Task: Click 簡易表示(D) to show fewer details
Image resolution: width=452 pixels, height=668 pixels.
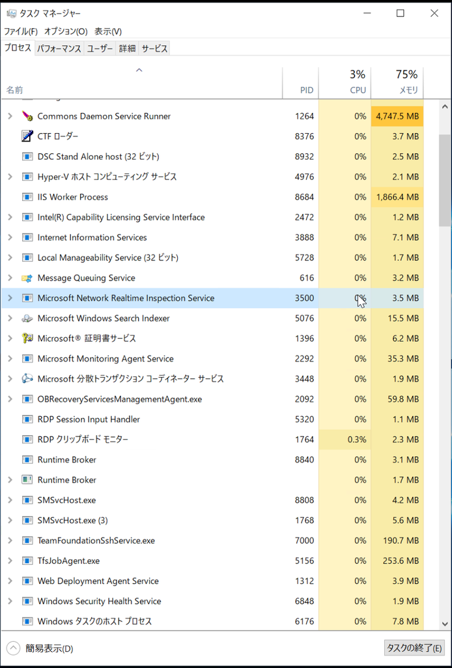Action: click(x=40, y=649)
